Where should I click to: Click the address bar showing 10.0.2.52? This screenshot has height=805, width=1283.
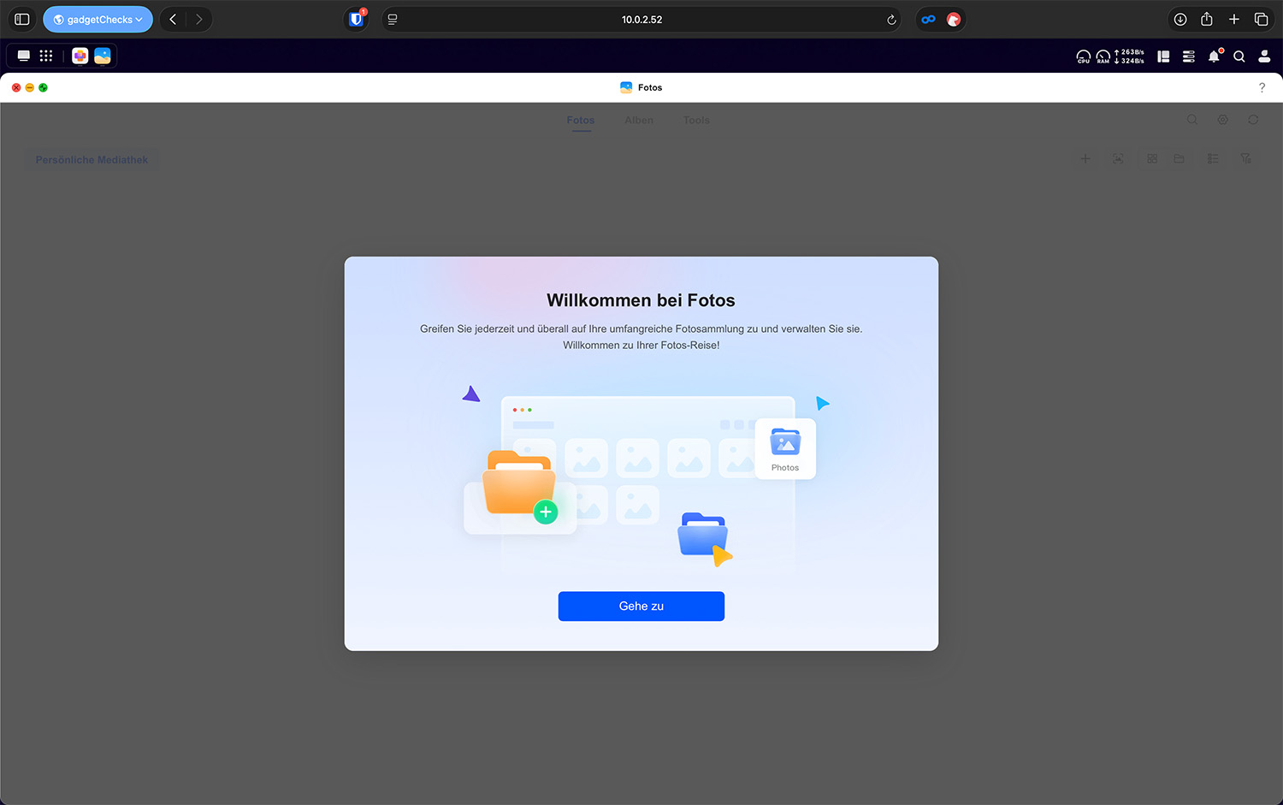641,19
